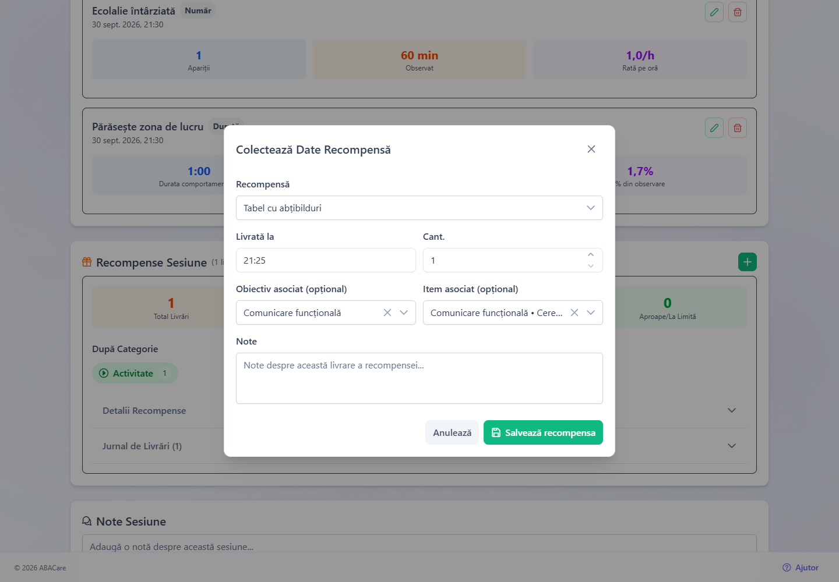Clear the Item asociat selection

point(574,313)
